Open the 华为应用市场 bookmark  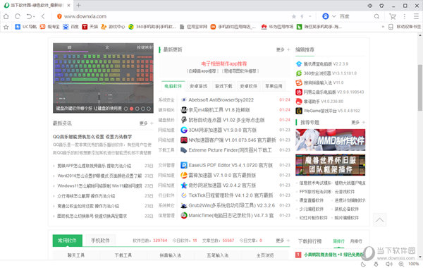(x=277, y=27)
